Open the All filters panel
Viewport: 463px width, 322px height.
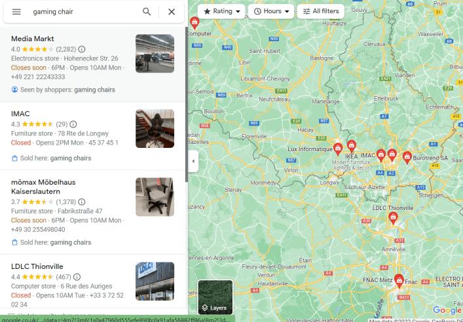(321, 11)
